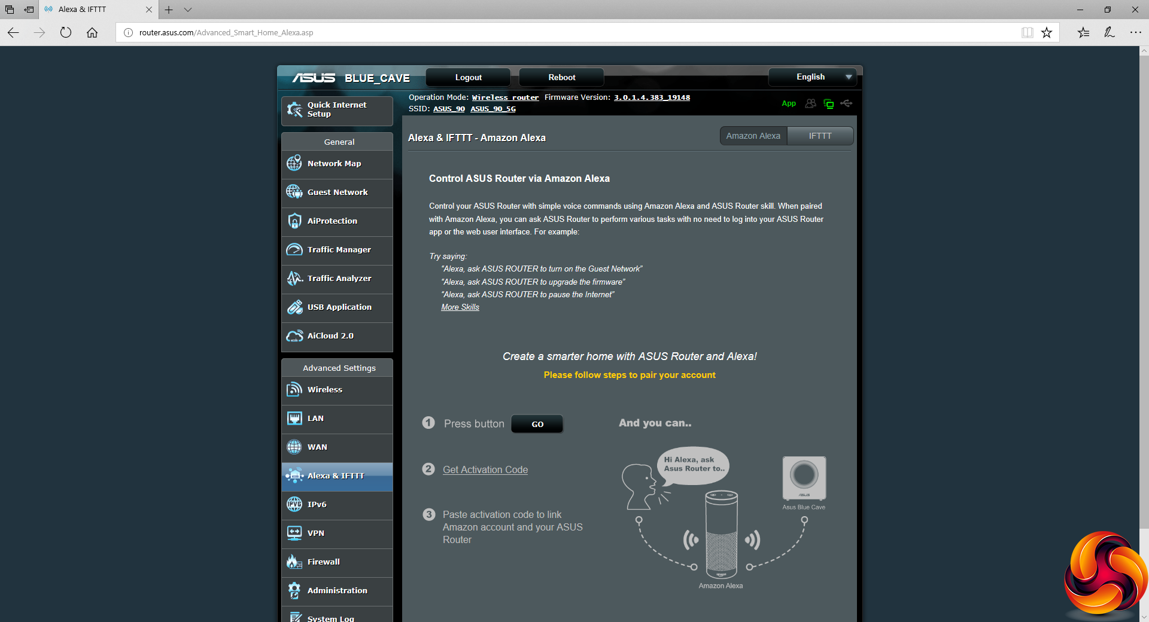Go back to the previous page
Screen dimensions: 1149x622
13,32
